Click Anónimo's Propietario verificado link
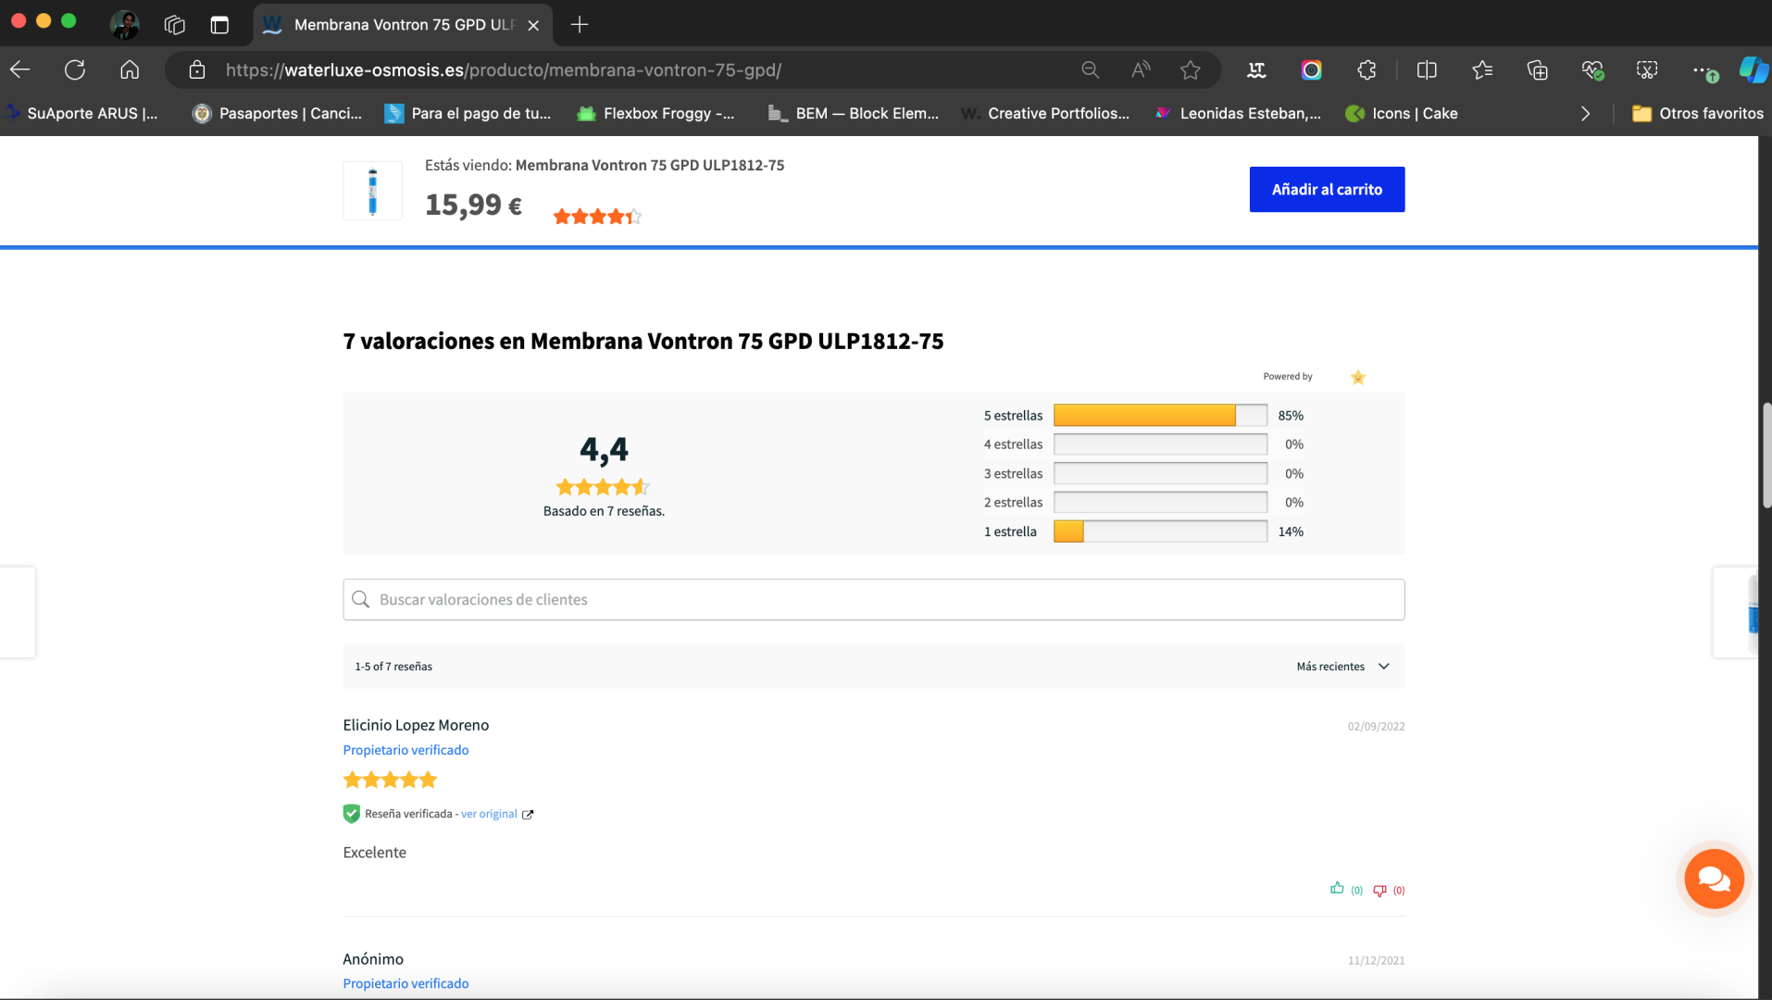1772x1000 pixels. click(406, 983)
